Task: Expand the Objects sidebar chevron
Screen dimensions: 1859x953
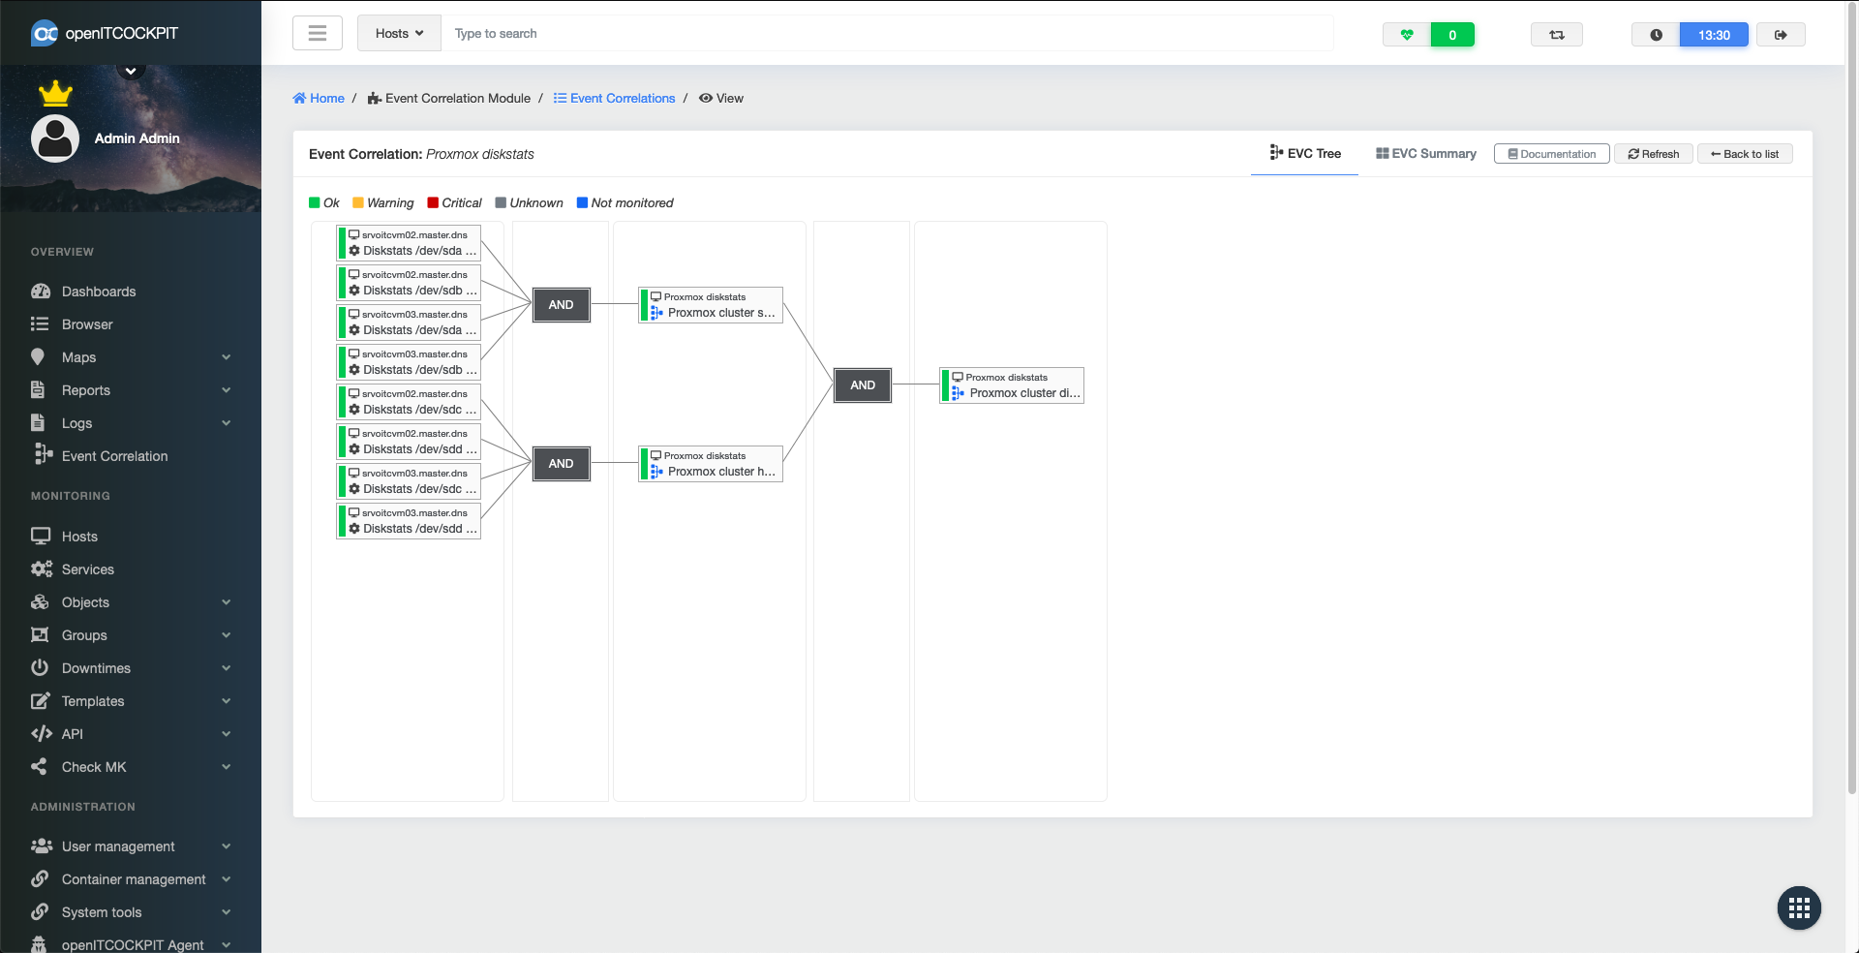Action: [x=226, y=602]
